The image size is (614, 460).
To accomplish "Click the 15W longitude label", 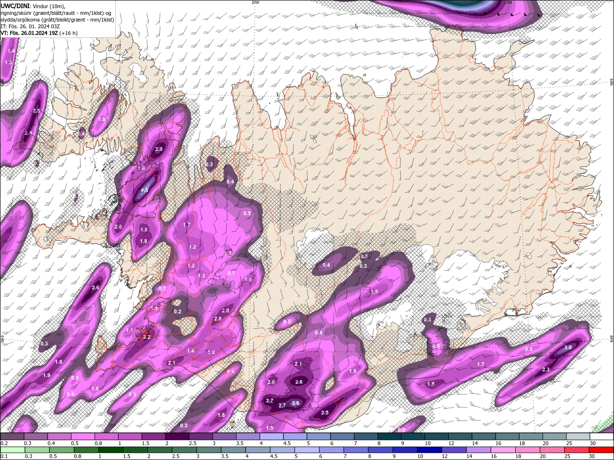I will [x=508, y=2].
